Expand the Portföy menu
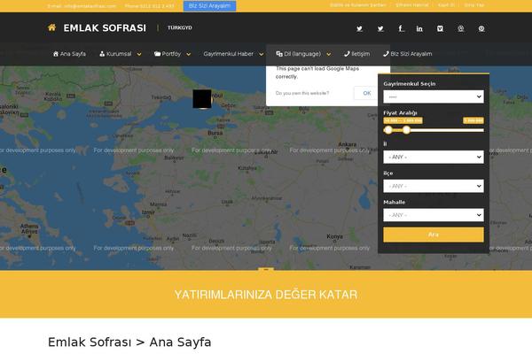Screen dimensions: 532x354 pyautogui.click(x=172, y=54)
